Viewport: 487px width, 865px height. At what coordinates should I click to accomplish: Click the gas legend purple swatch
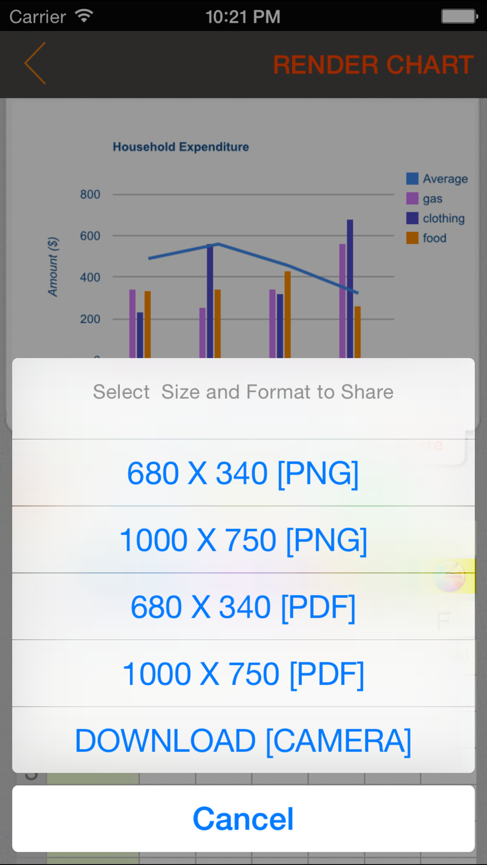pyautogui.click(x=412, y=198)
